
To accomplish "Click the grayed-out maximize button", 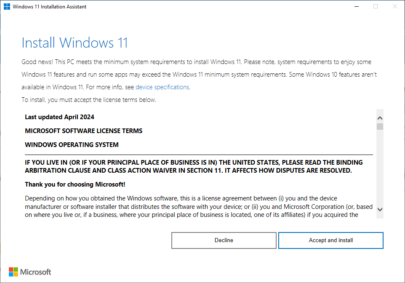I will (x=375, y=6).
